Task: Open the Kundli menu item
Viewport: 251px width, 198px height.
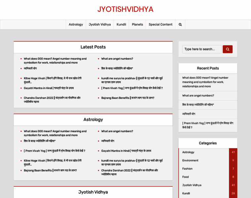Action: pos(121,24)
